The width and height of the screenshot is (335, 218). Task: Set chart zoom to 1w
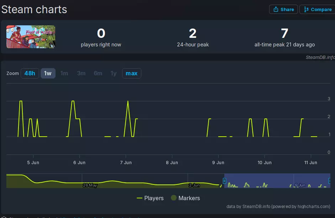[48, 73]
